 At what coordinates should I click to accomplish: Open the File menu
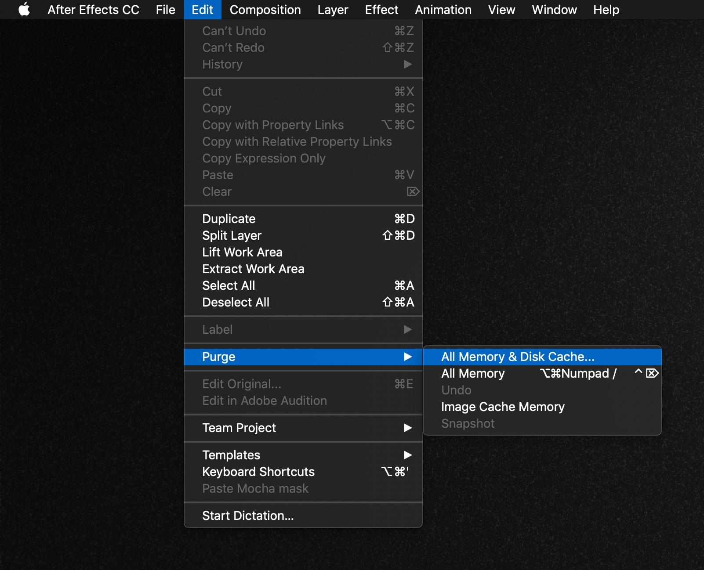[x=165, y=10]
